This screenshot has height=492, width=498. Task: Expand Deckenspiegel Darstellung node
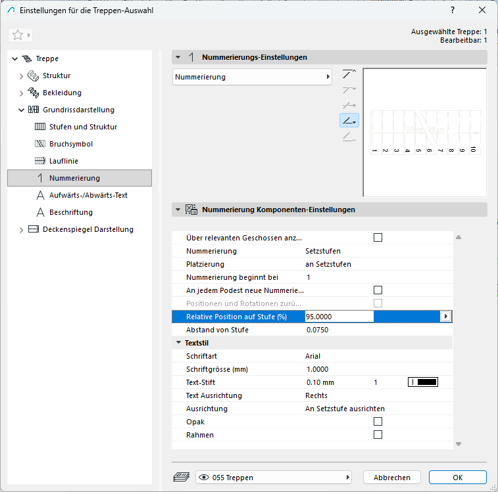coord(22,229)
